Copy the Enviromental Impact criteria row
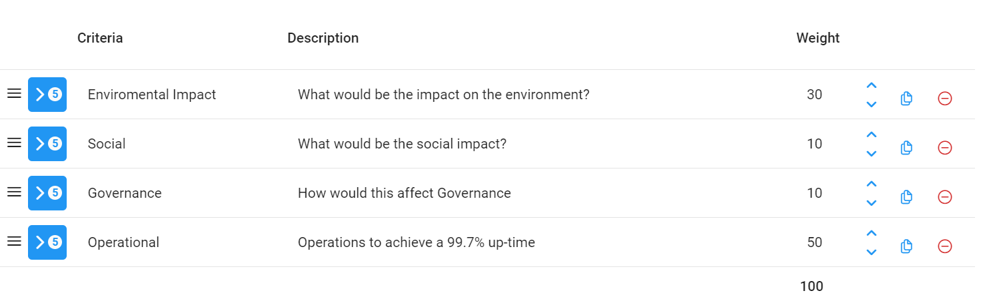 (x=906, y=99)
